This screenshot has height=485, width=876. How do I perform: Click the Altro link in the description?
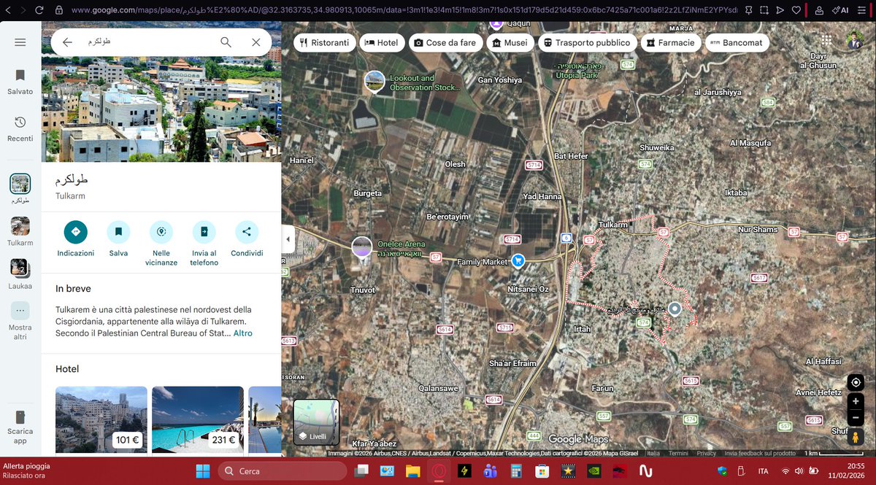[x=242, y=333]
